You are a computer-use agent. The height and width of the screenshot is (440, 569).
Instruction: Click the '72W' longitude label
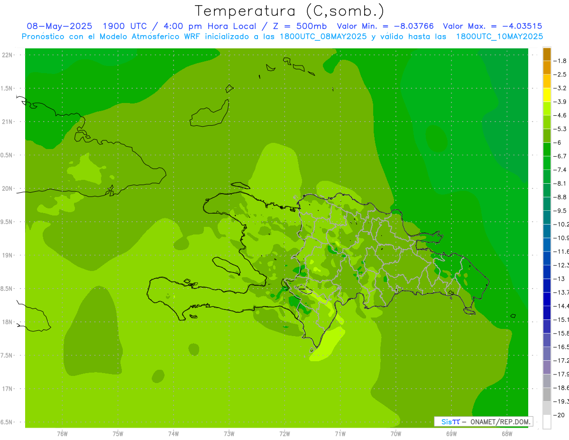pos(284,434)
